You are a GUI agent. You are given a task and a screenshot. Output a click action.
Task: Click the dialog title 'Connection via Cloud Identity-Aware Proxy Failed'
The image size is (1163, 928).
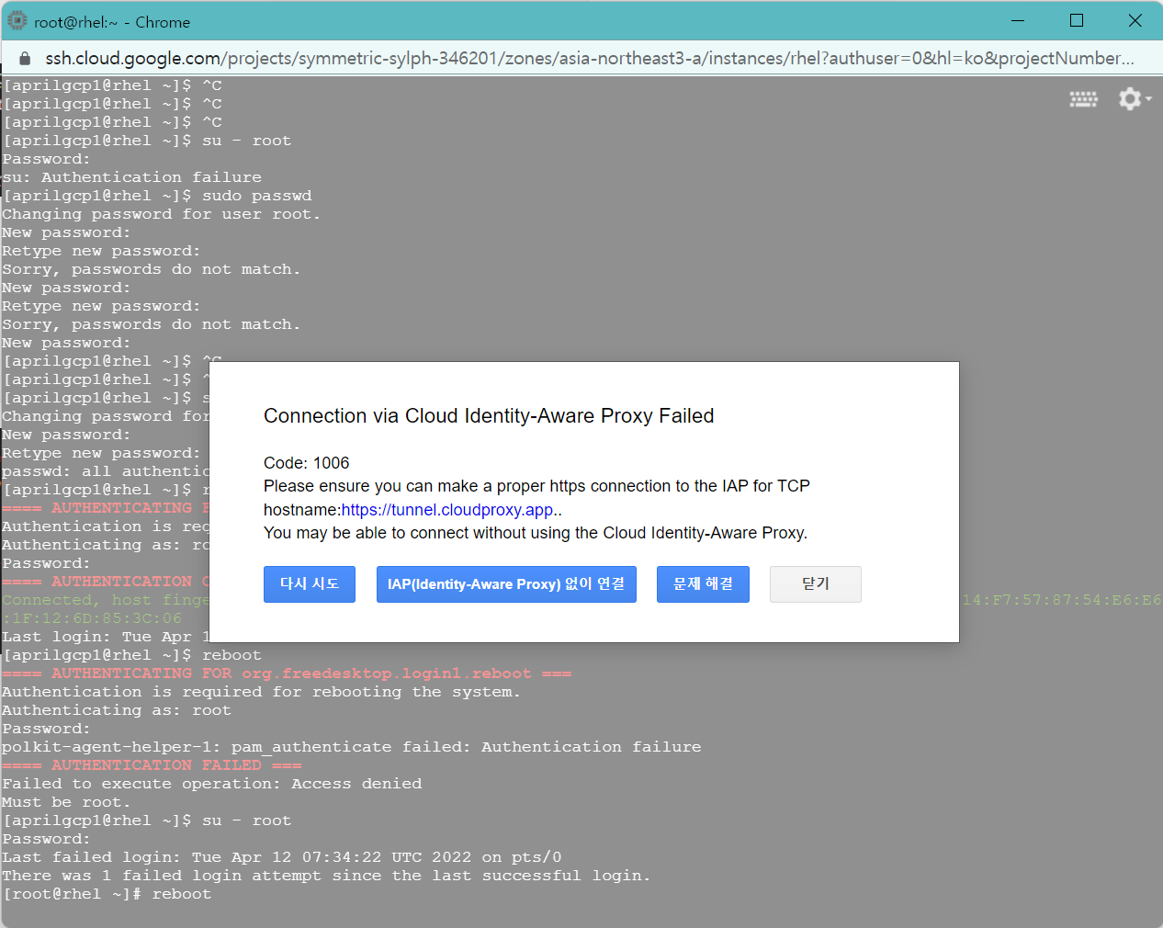(489, 416)
